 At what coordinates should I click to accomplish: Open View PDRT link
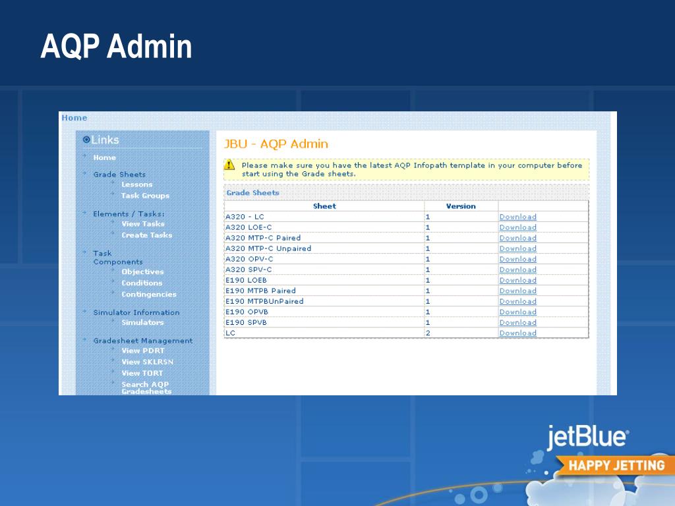pos(143,351)
